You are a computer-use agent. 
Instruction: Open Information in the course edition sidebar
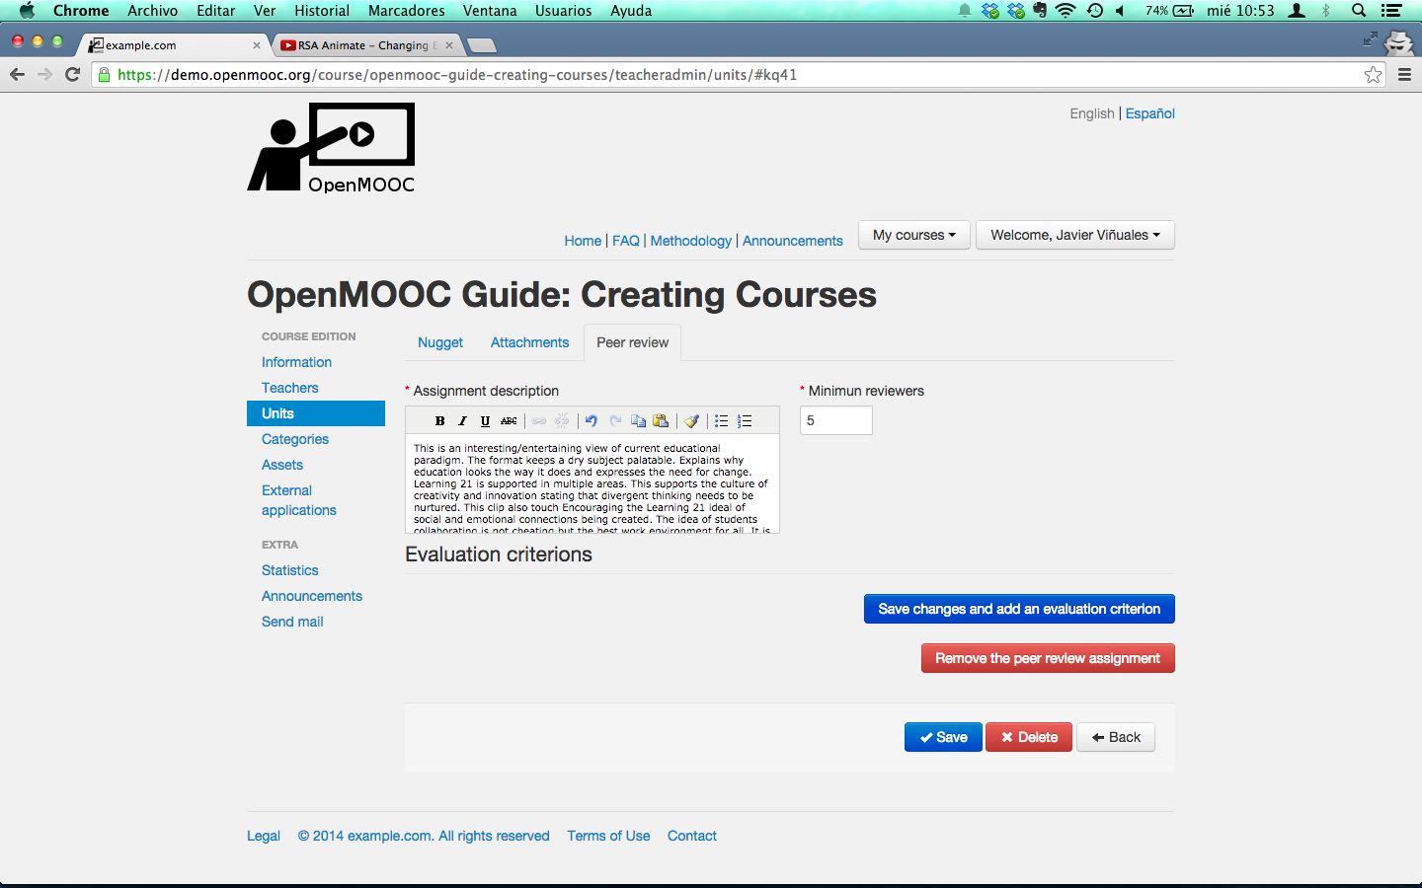[296, 362]
